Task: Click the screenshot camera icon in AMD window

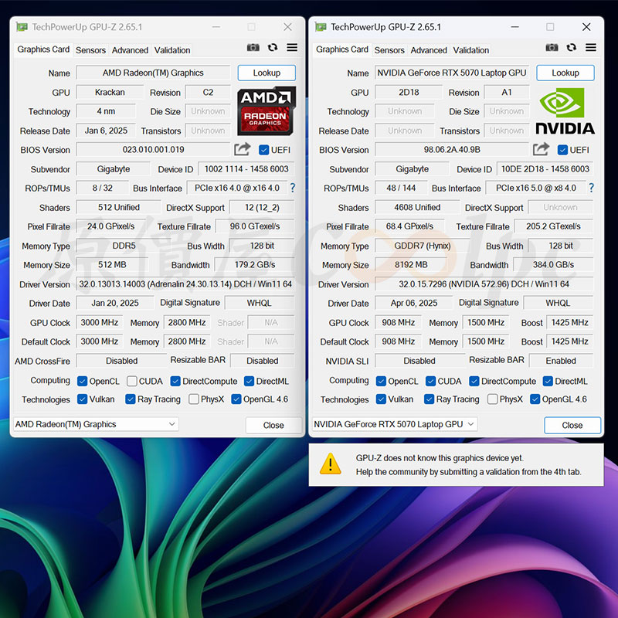Action: (x=253, y=48)
